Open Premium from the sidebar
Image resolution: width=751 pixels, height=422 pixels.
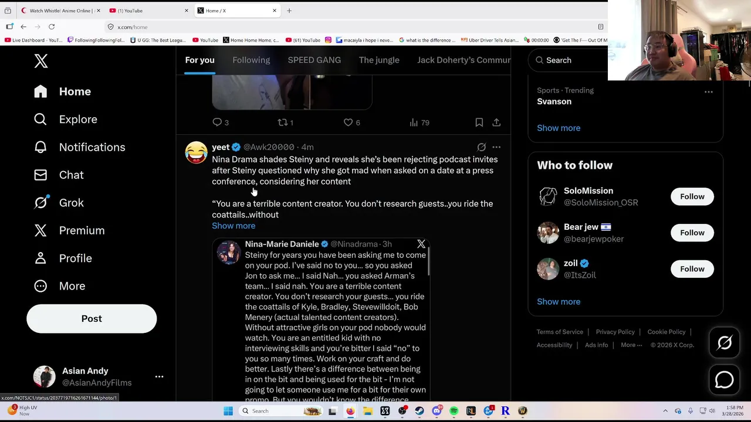click(x=69, y=230)
